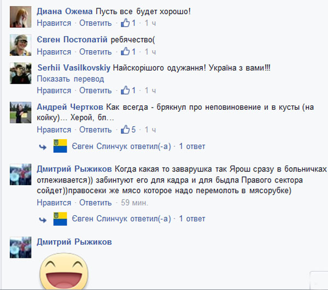This screenshot has width=328, height=290.
Task: Click the 59 мин. timestamp
Action: click(134, 203)
